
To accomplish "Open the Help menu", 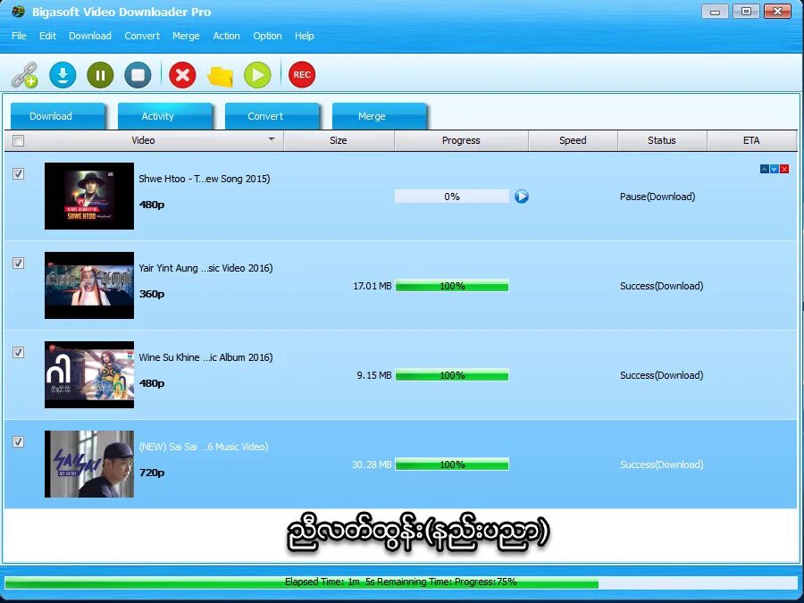I will [x=305, y=36].
